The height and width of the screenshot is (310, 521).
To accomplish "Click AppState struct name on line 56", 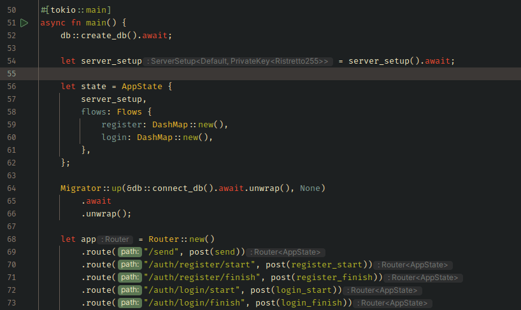I will (x=142, y=87).
